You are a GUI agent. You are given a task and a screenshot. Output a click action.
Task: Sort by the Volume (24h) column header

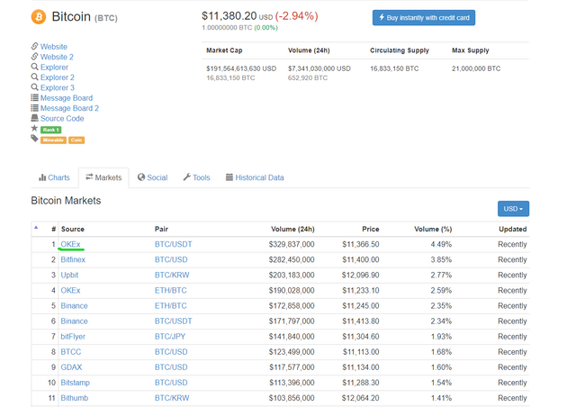[292, 229]
